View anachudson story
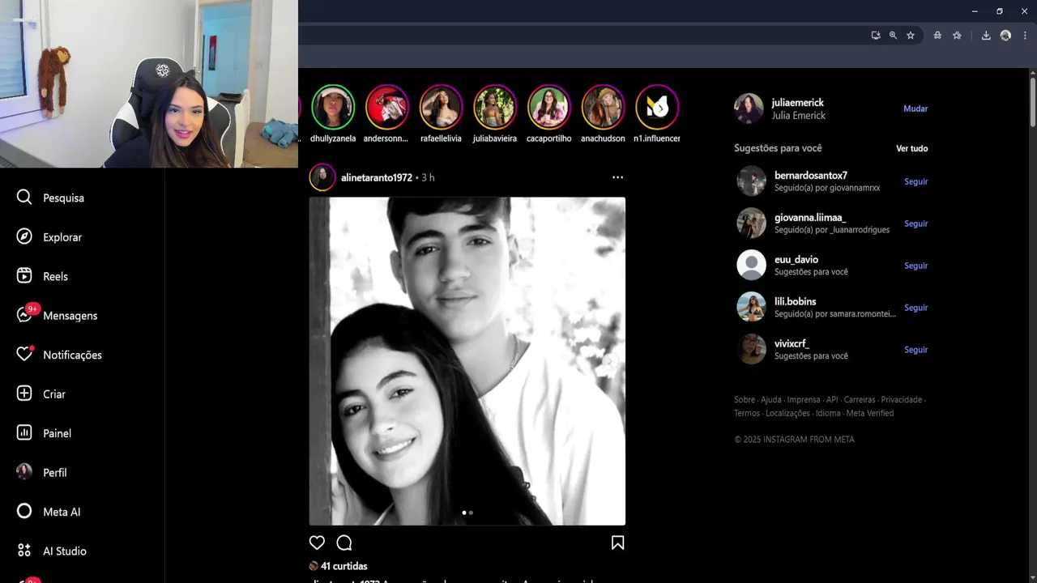Viewport: 1037px width, 583px height. tap(603, 107)
